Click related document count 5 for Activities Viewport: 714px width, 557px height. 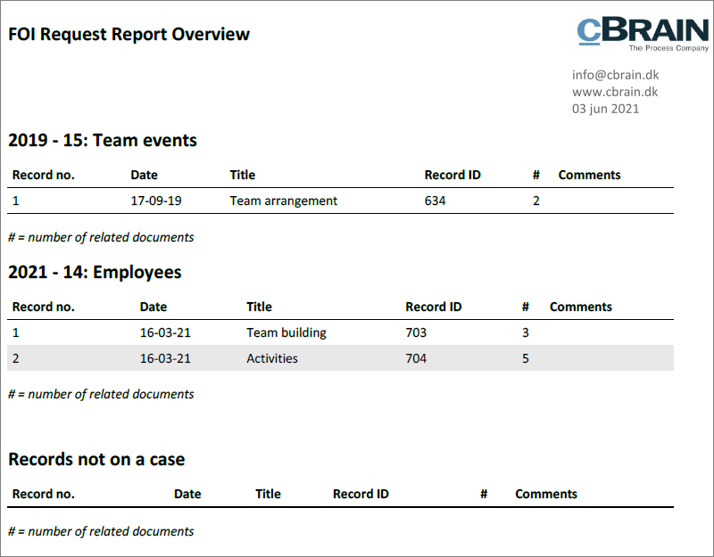click(x=525, y=358)
